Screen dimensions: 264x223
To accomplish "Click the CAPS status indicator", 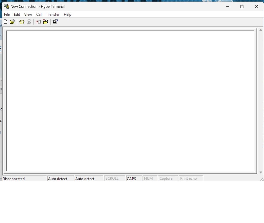I will [134, 178].
